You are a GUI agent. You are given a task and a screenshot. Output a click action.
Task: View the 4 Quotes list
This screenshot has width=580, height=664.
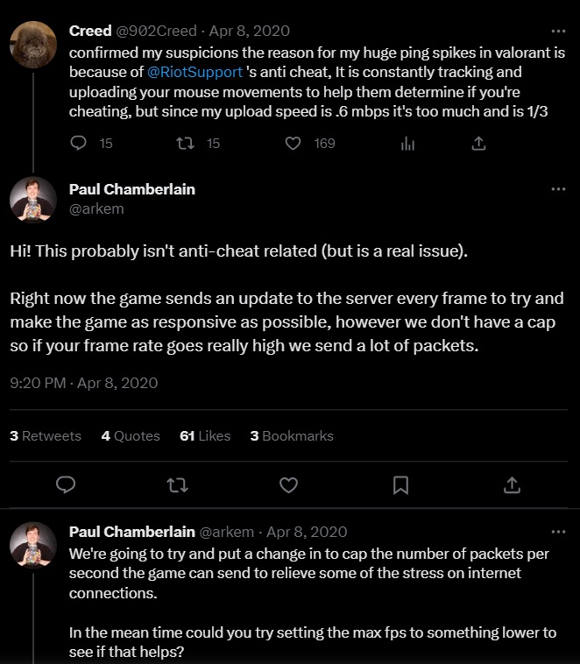pos(131,435)
